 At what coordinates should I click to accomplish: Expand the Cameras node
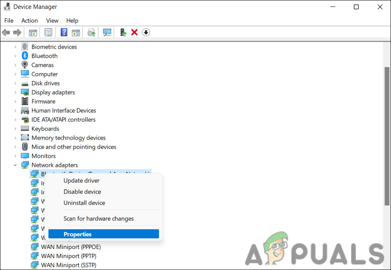[x=15, y=65]
